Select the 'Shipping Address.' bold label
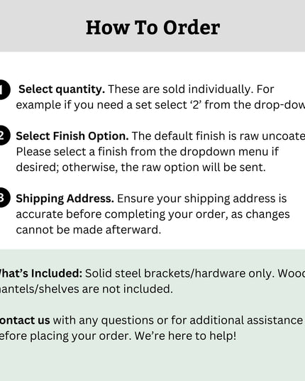 pyautogui.click(x=65, y=199)
